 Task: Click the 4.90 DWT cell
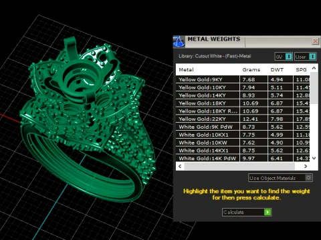280,143
